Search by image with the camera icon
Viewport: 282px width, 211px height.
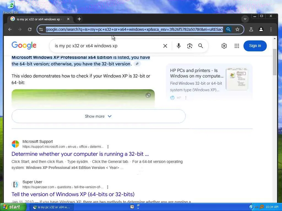coord(189,46)
